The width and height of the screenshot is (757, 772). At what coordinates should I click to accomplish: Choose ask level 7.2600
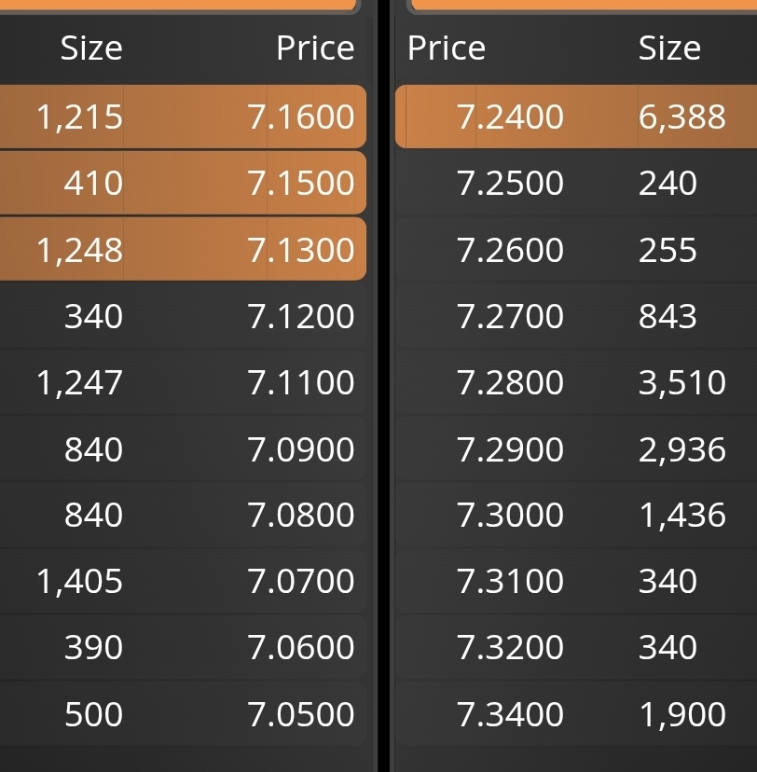pos(576,250)
